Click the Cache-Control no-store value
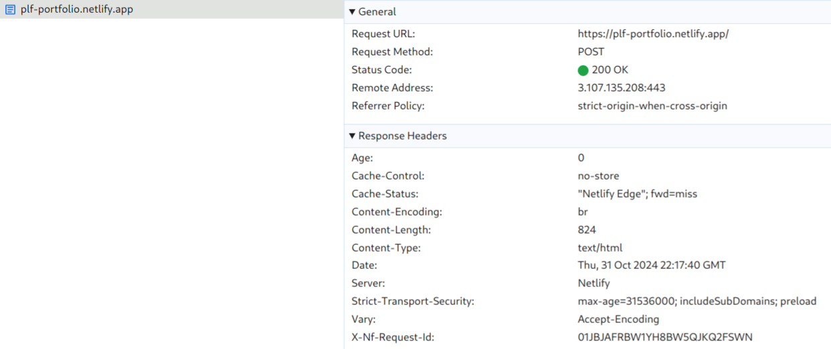831x349 pixels. click(x=598, y=176)
